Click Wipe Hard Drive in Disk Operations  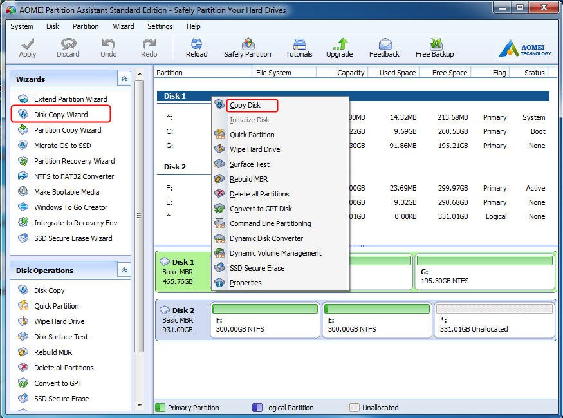pos(51,321)
